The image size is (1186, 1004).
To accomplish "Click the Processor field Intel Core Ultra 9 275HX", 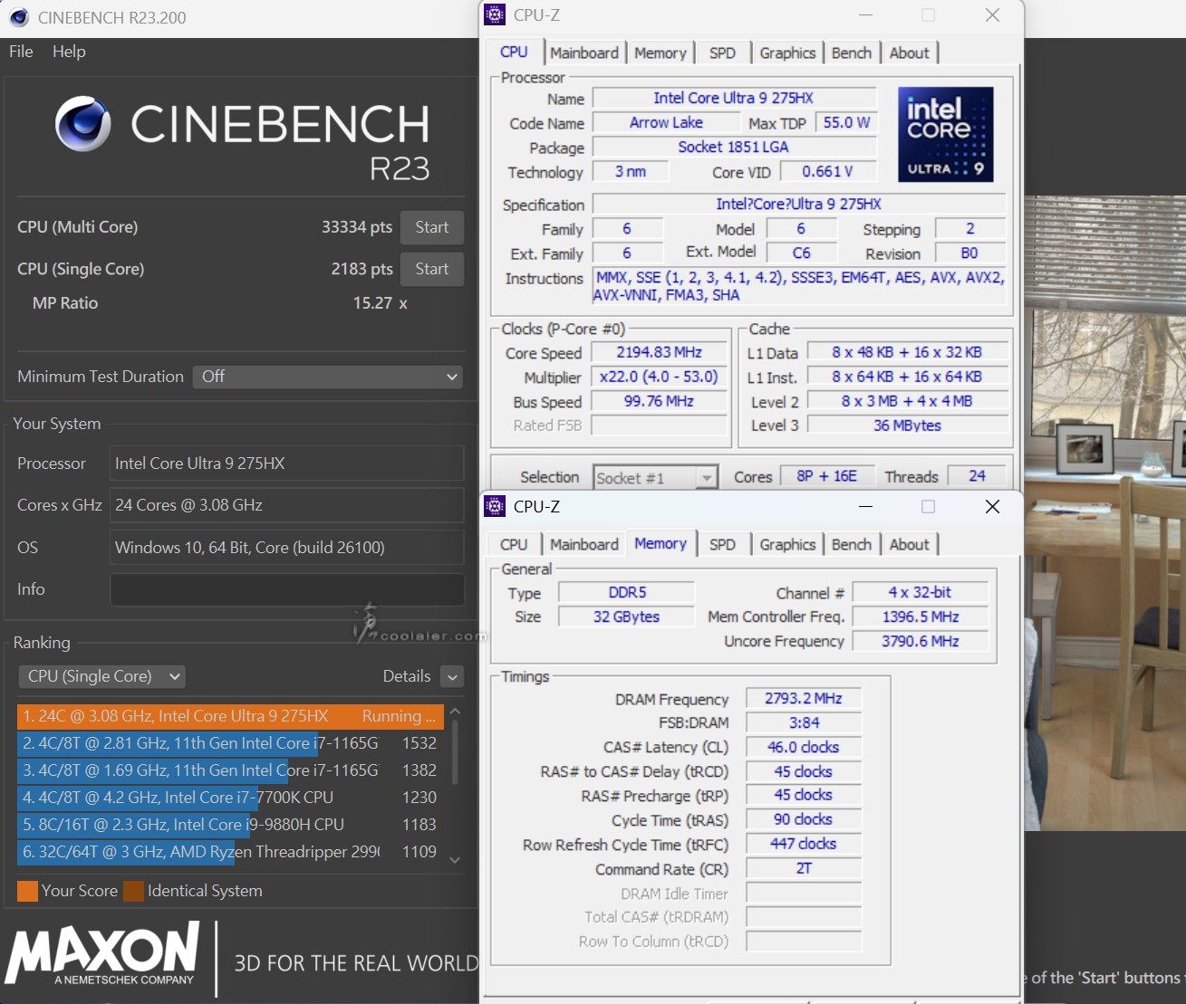I will 287,464.
